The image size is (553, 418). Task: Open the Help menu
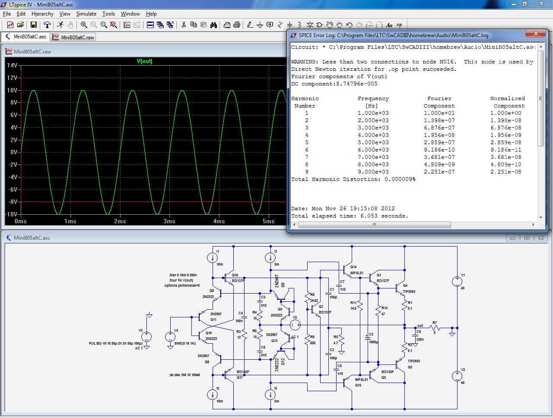click(x=151, y=14)
